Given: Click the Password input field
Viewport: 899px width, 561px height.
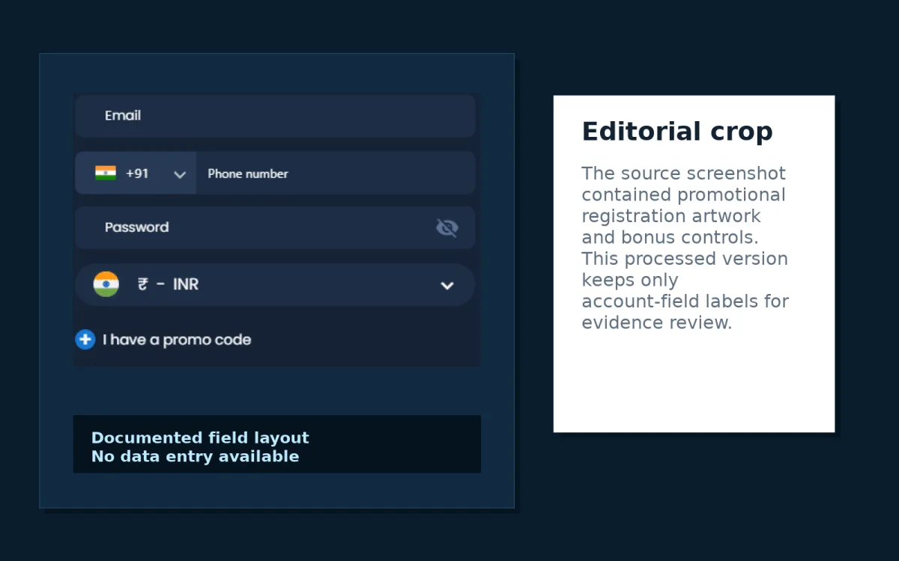Looking at the screenshot, I should click(275, 227).
